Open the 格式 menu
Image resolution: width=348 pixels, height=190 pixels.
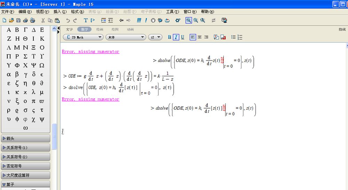click(x=78, y=12)
